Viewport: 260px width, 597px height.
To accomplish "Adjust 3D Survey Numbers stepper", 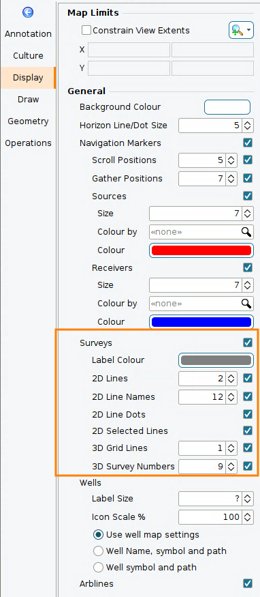I will point(231,466).
